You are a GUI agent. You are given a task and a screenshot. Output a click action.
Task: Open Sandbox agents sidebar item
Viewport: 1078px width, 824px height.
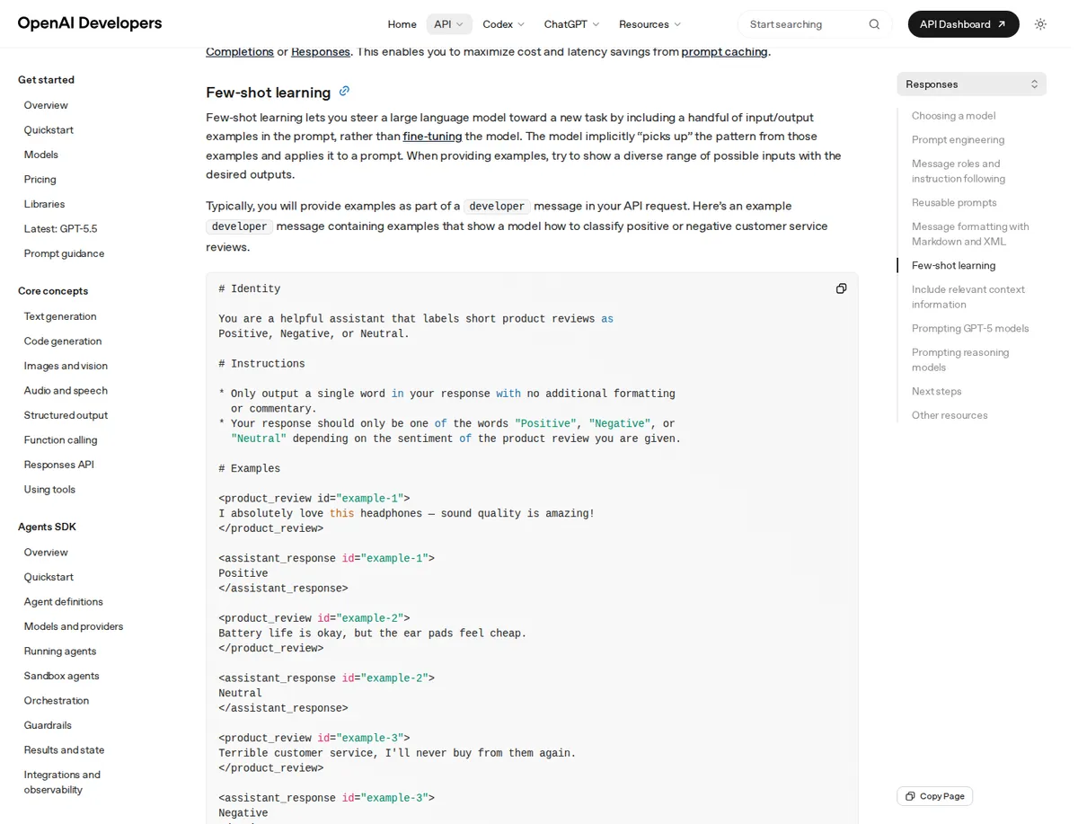click(62, 676)
